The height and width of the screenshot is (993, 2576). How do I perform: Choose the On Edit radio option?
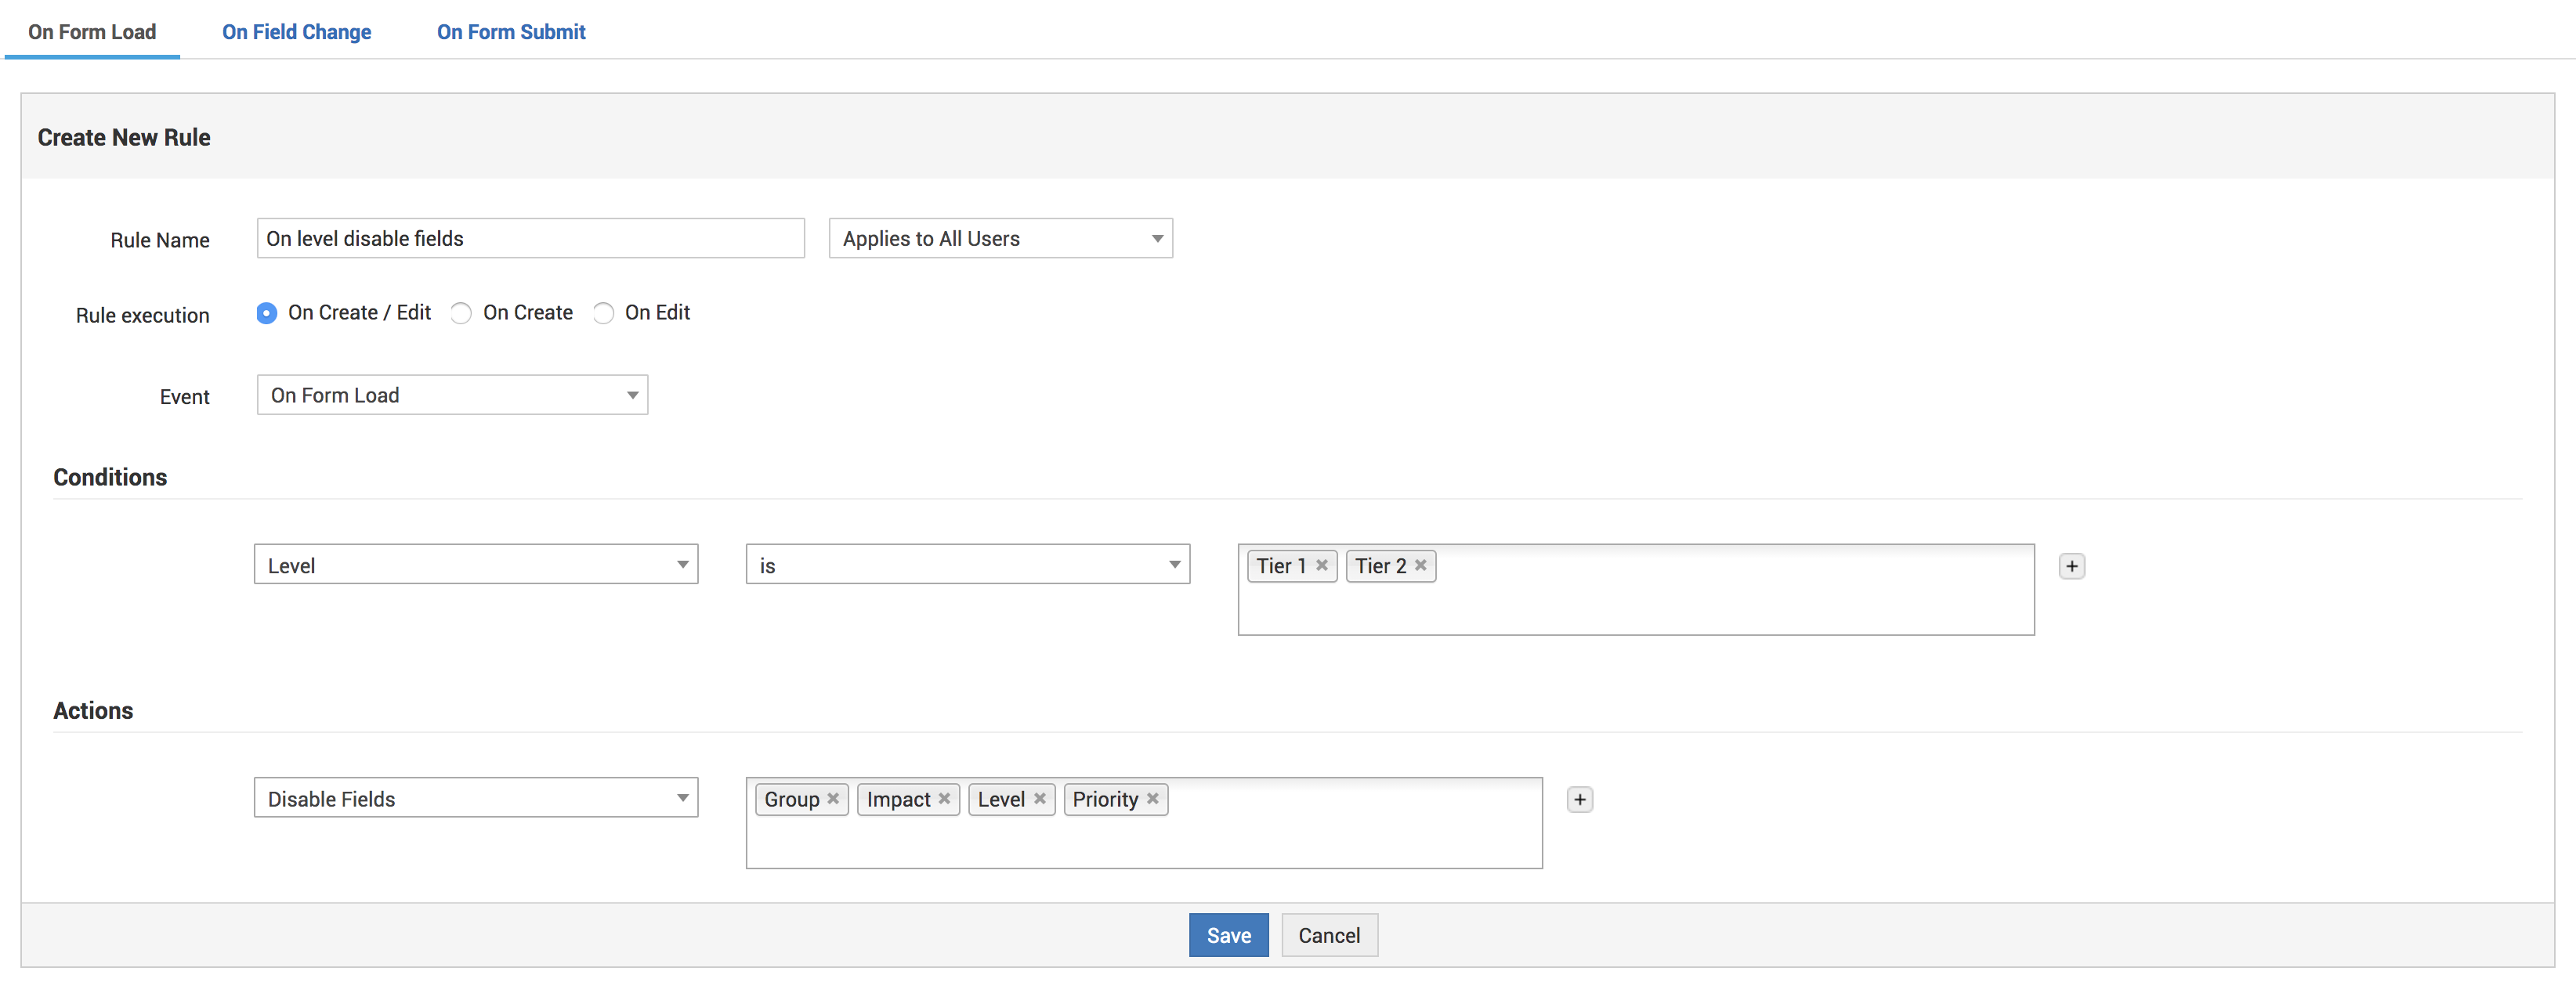click(x=603, y=313)
